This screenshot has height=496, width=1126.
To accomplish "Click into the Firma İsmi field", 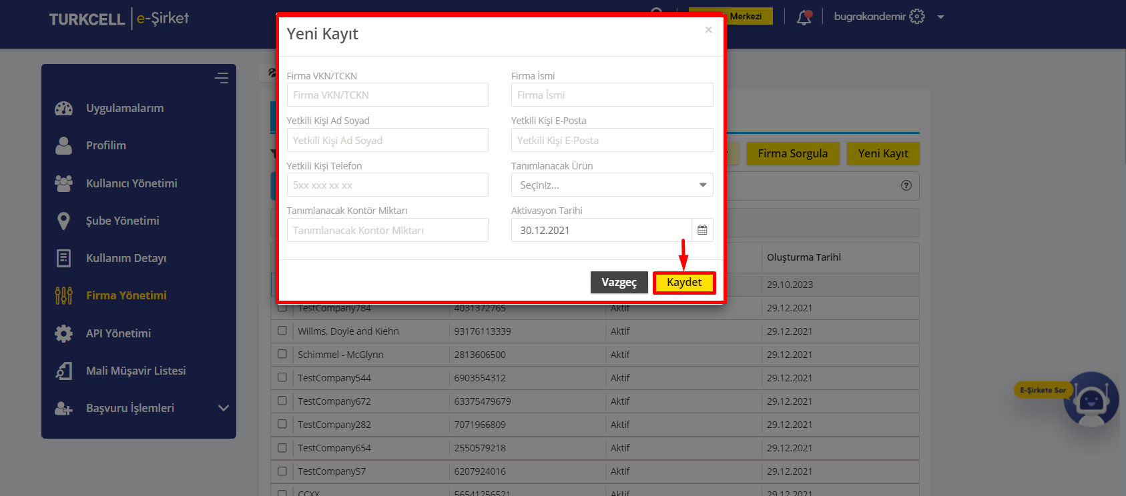I will [x=612, y=95].
